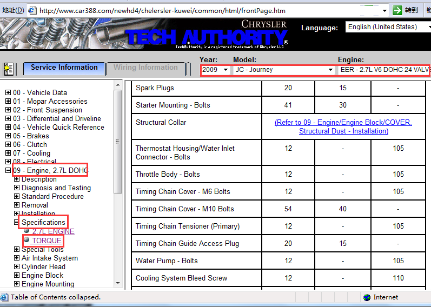The height and width of the screenshot is (307, 431).
Task: Click the tree panel scrollbar up arrow
Action: pos(118,85)
